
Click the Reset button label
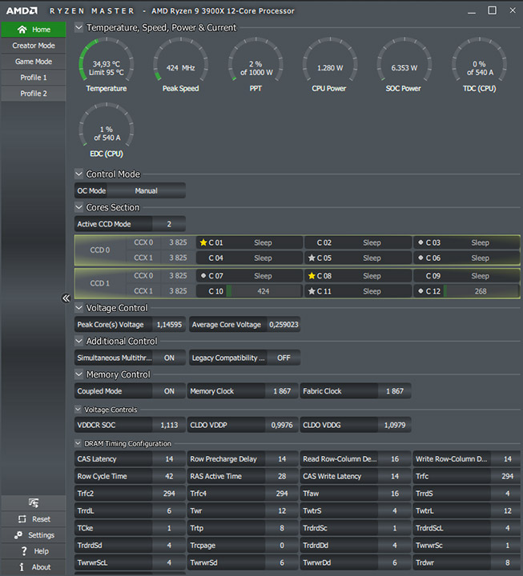click(41, 519)
